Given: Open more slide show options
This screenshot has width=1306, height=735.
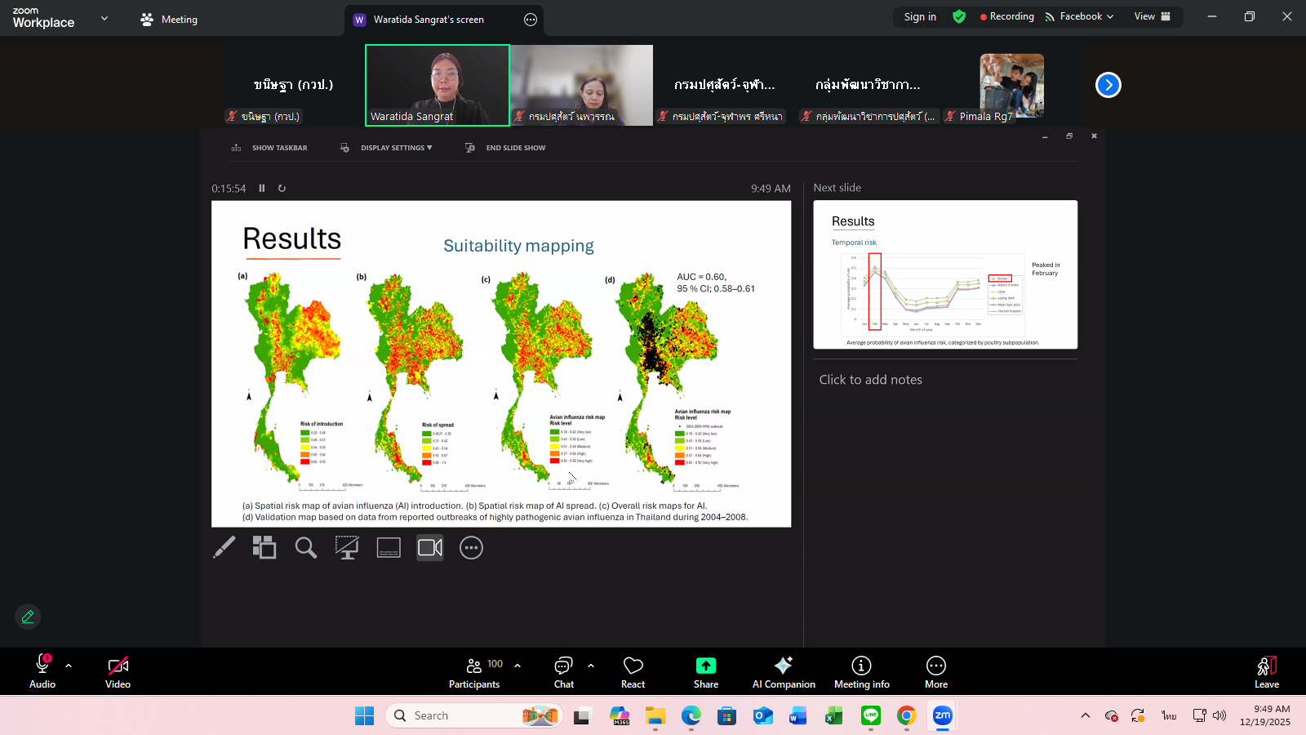Looking at the screenshot, I should (x=472, y=548).
